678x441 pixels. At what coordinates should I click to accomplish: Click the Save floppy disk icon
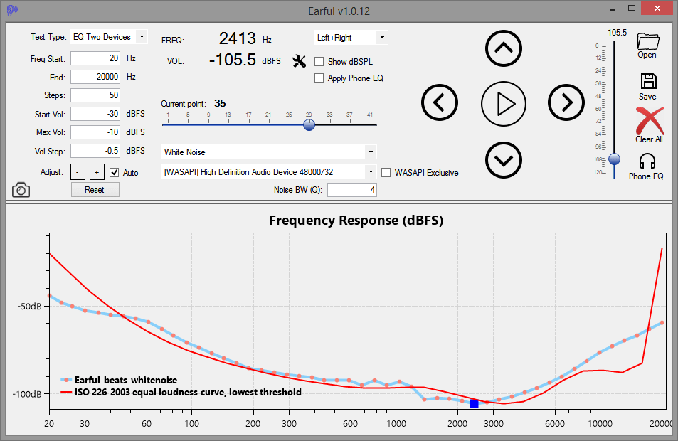[647, 82]
